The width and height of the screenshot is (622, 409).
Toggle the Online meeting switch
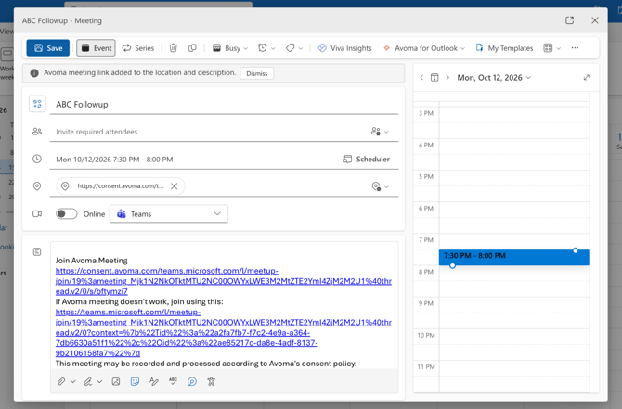point(66,214)
